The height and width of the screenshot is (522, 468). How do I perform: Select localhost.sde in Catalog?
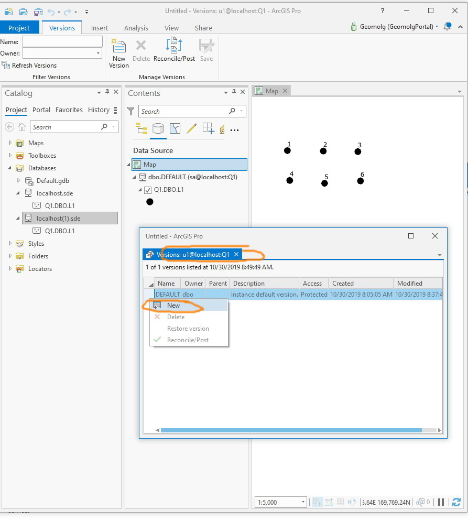click(x=55, y=193)
